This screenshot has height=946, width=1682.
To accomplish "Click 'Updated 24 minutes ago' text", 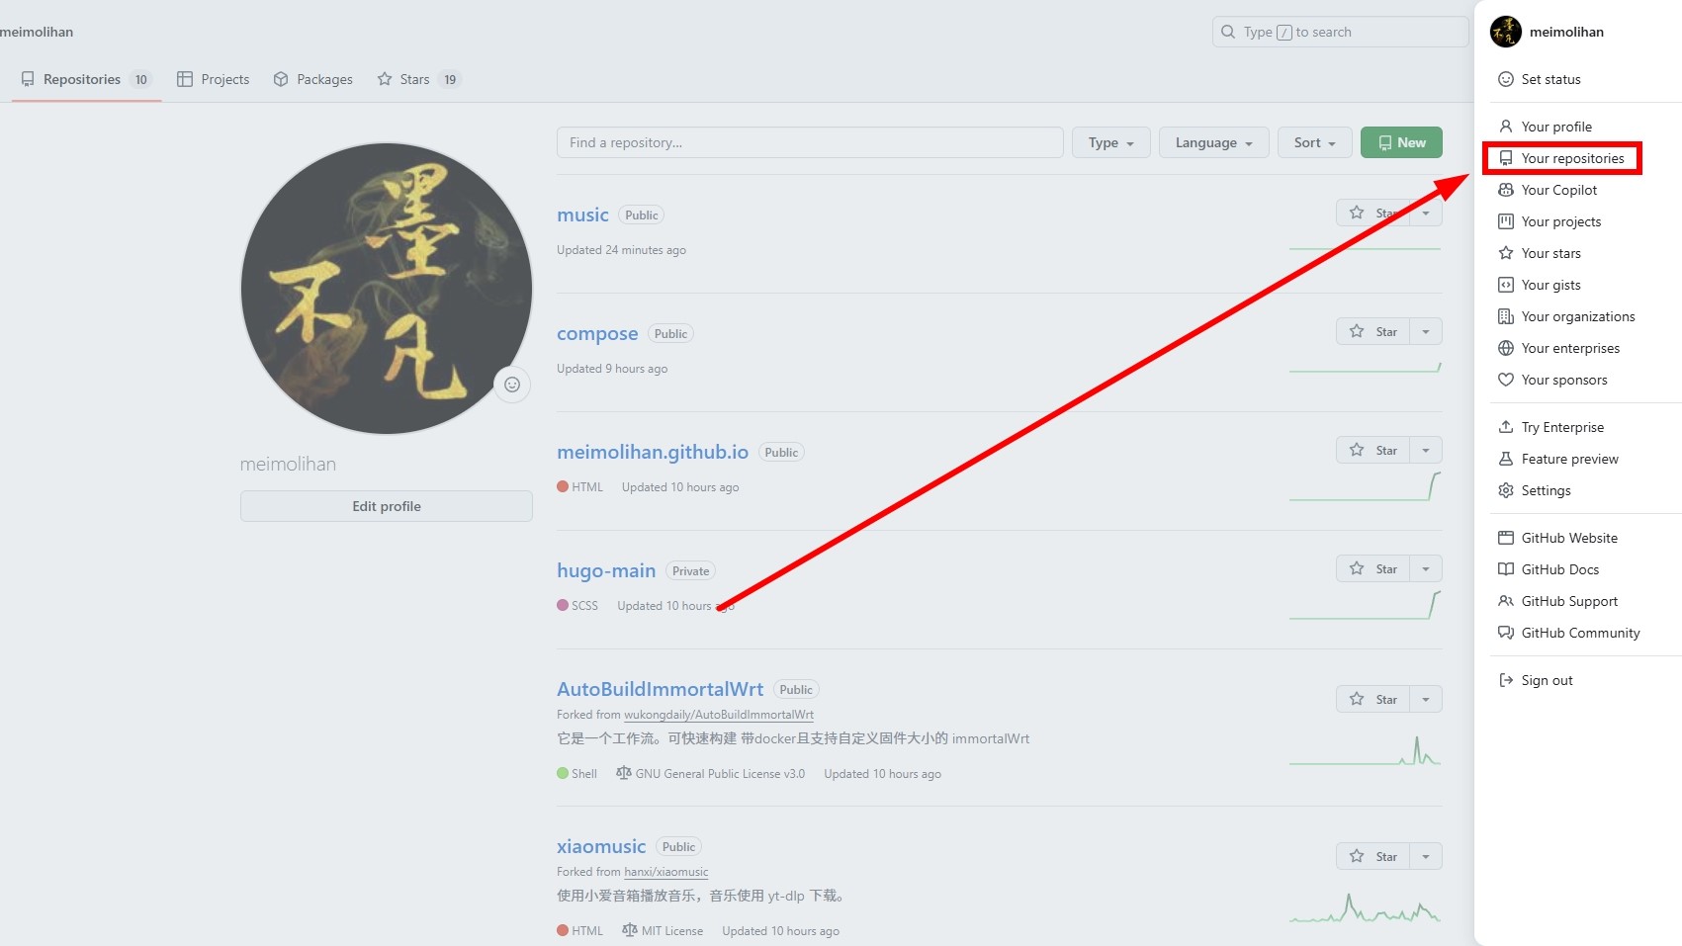I will click(x=621, y=250).
